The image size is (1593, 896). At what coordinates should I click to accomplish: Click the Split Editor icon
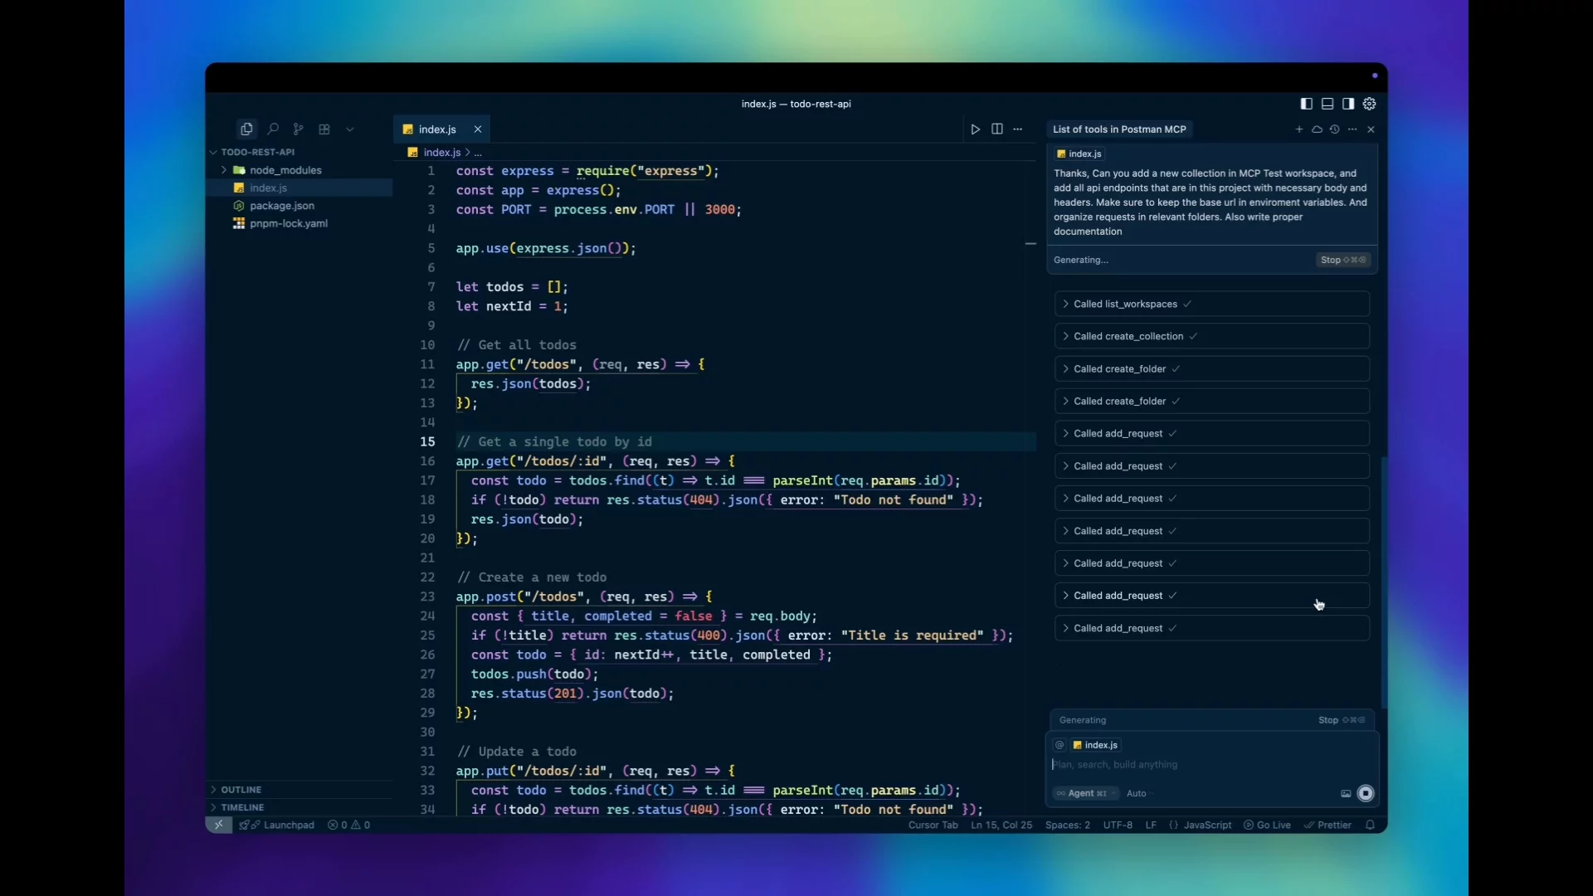pyautogui.click(x=997, y=129)
